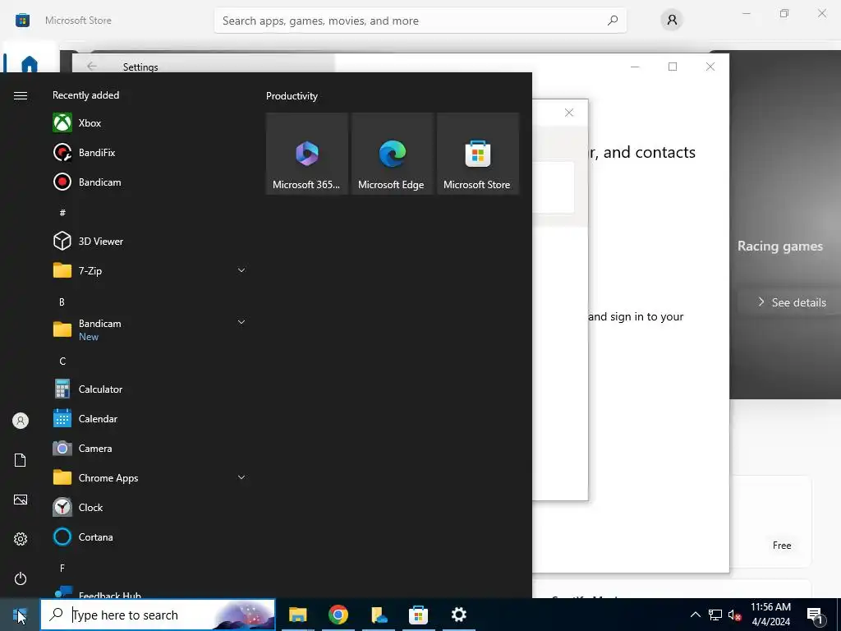Open Xbox from Recently added
The image size is (841, 631).
pos(150,123)
